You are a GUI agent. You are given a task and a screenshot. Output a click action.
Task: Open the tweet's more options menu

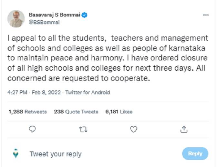point(206,15)
